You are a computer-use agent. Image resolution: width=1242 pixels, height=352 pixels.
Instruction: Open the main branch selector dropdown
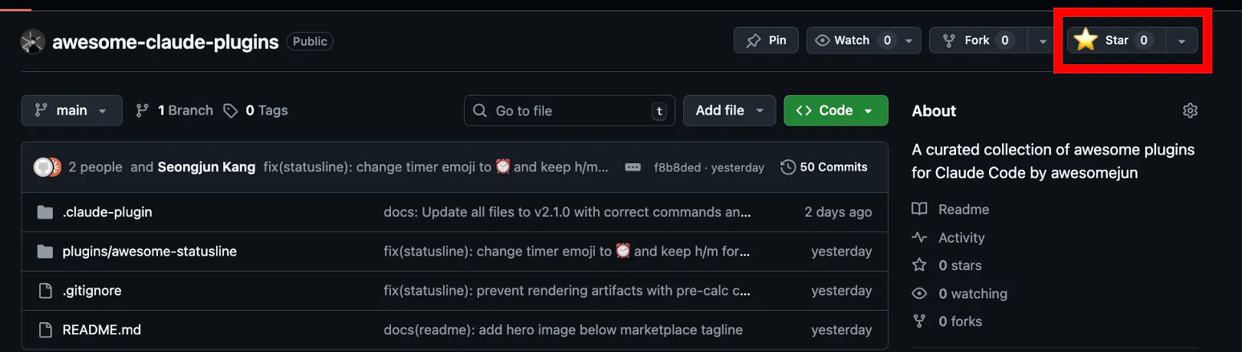point(71,110)
